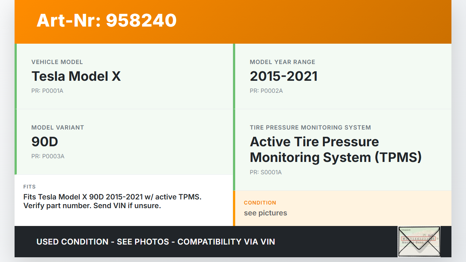Click the TIRE PRESSURE MONITORING SYSTEM label

click(310, 128)
